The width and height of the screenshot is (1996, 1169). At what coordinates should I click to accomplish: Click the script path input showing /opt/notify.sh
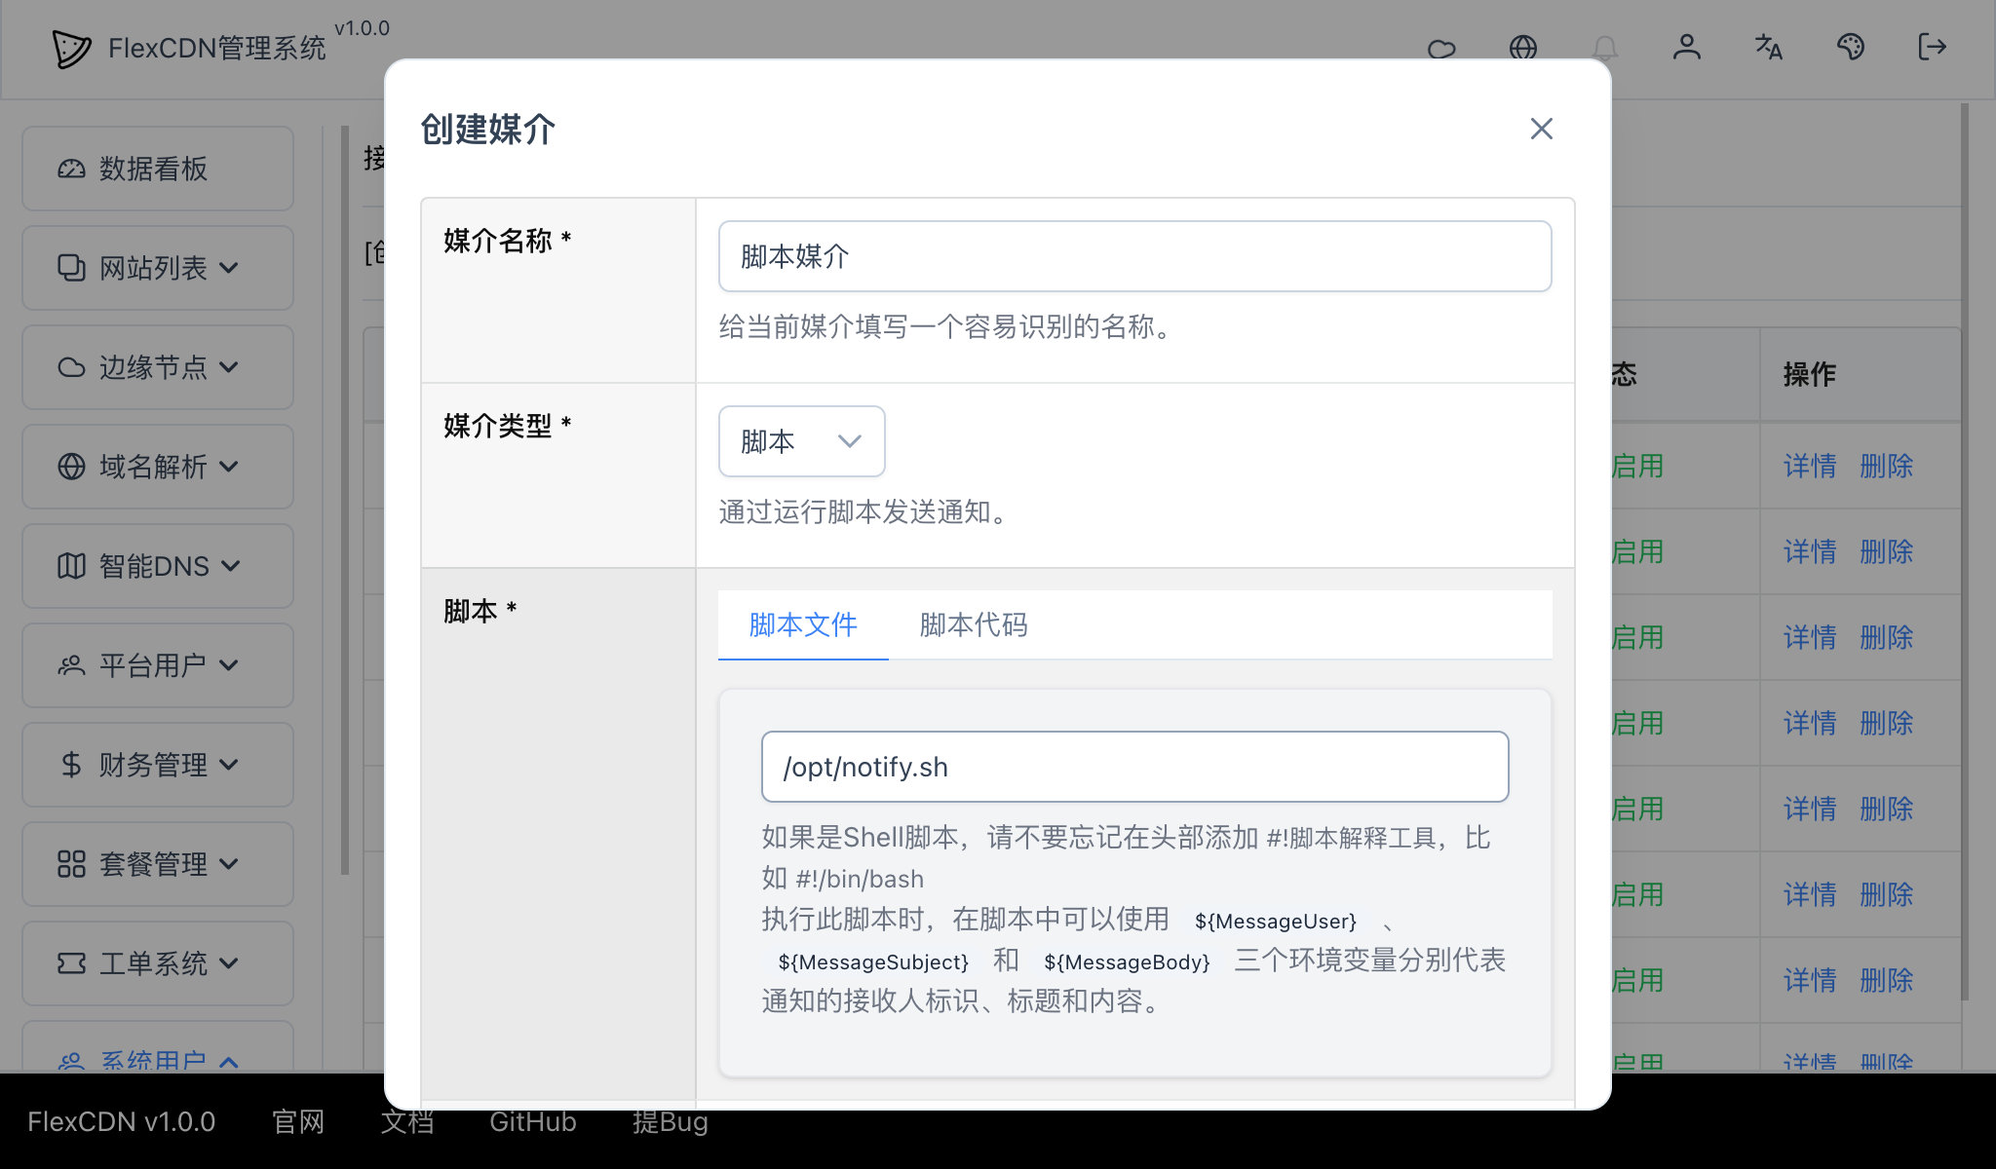(1132, 767)
